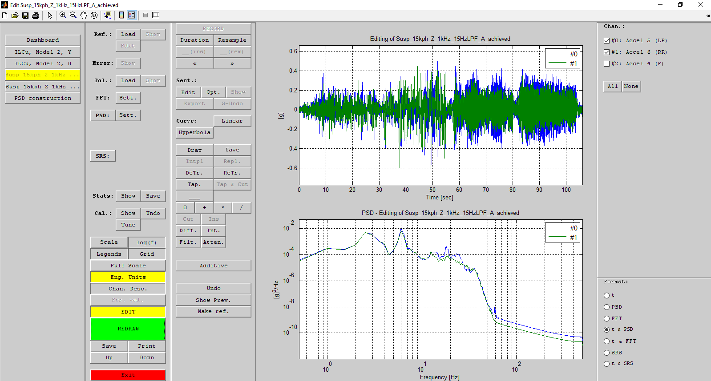The height and width of the screenshot is (381, 711).
Task: Switch to the Dashboard tab
Action: click(x=43, y=40)
